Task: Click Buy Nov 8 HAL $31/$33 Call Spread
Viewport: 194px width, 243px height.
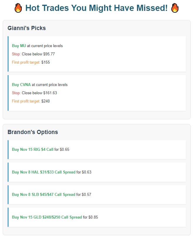Action: [x=44, y=172]
